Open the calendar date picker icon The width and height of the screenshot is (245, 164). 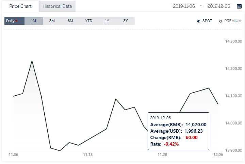[239, 6]
